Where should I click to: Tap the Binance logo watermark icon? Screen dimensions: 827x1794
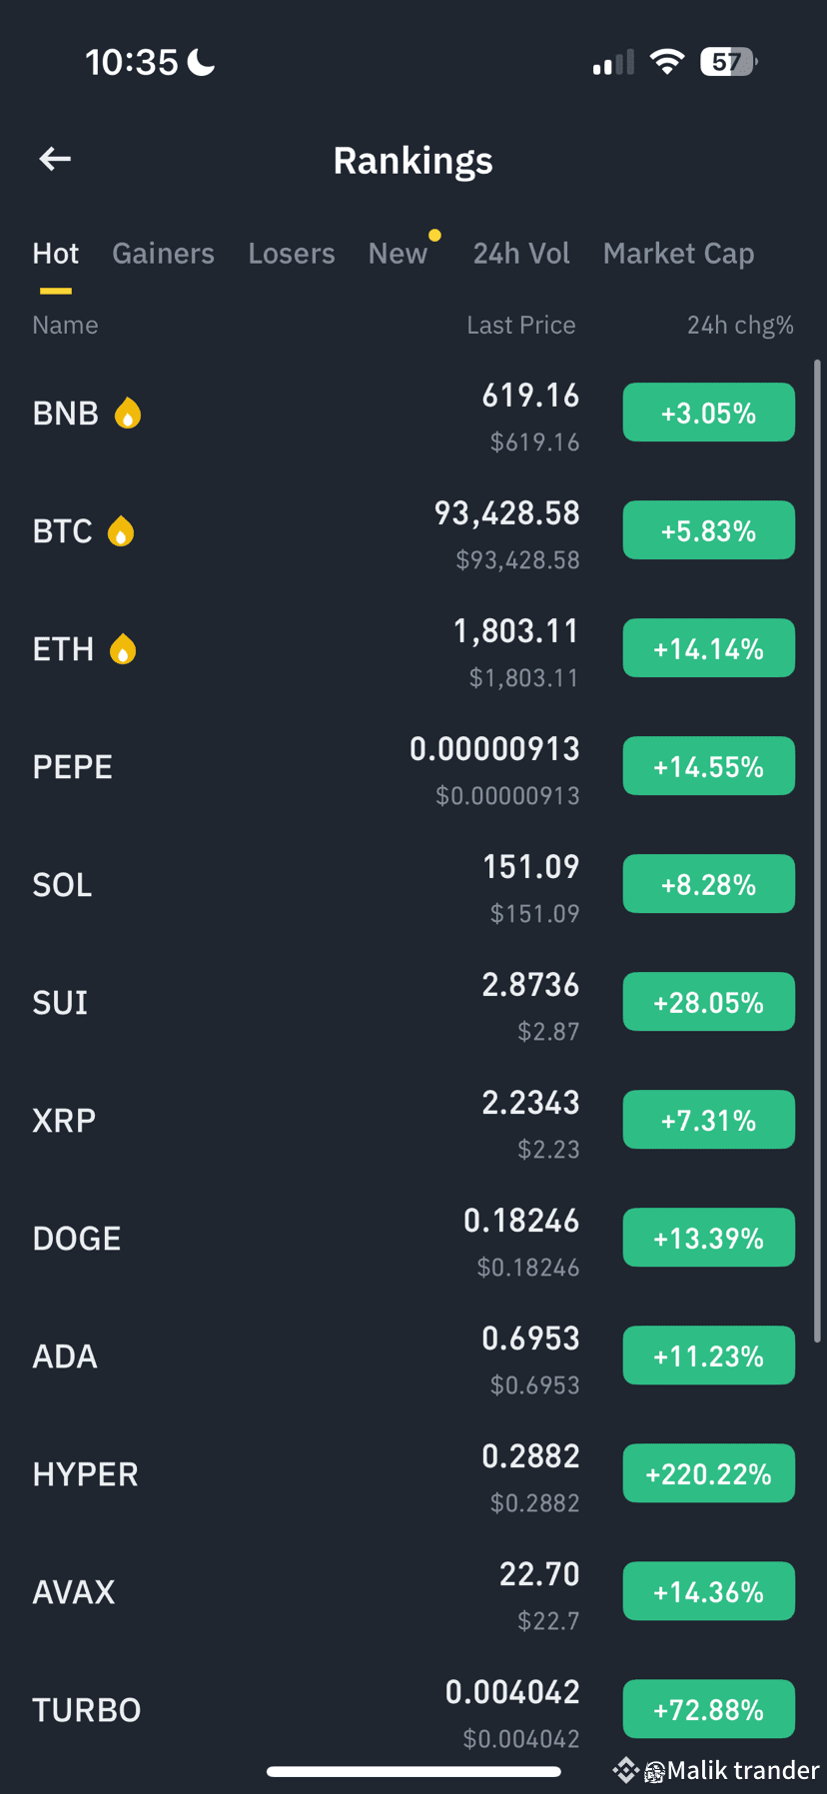(x=625, y=1770)
